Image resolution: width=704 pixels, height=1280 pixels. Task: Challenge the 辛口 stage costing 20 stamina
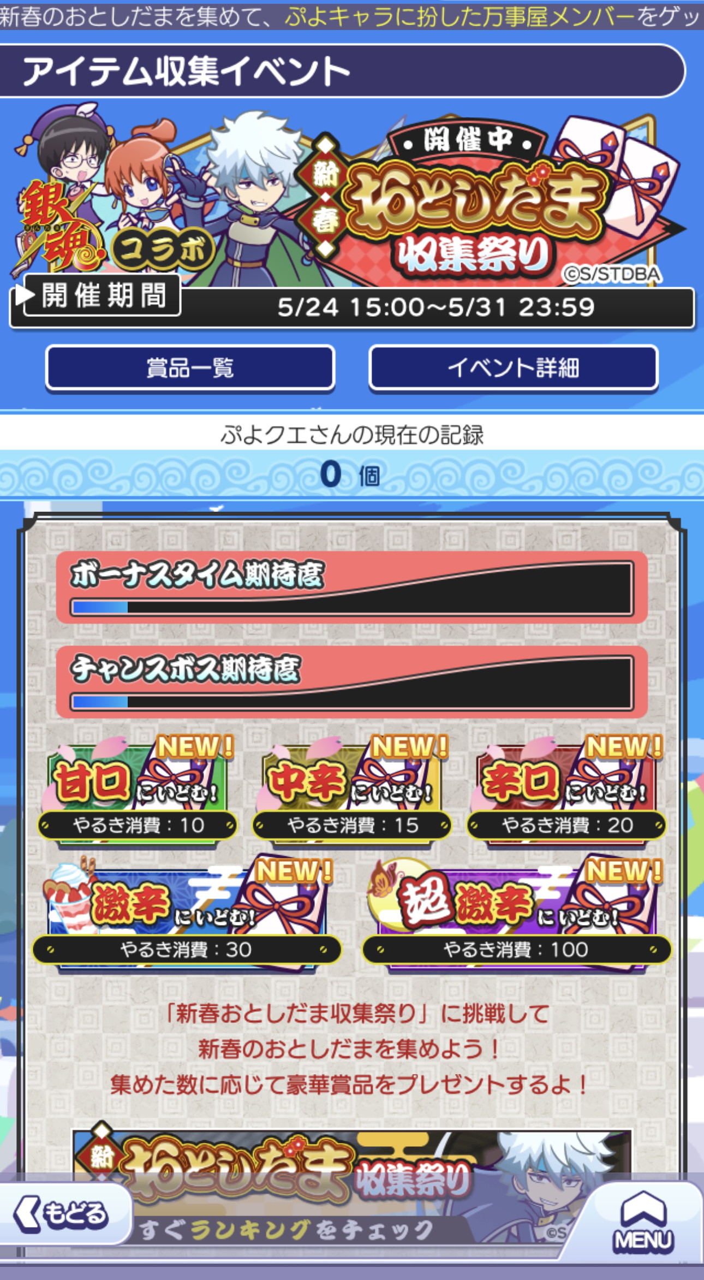pos(566,791)
